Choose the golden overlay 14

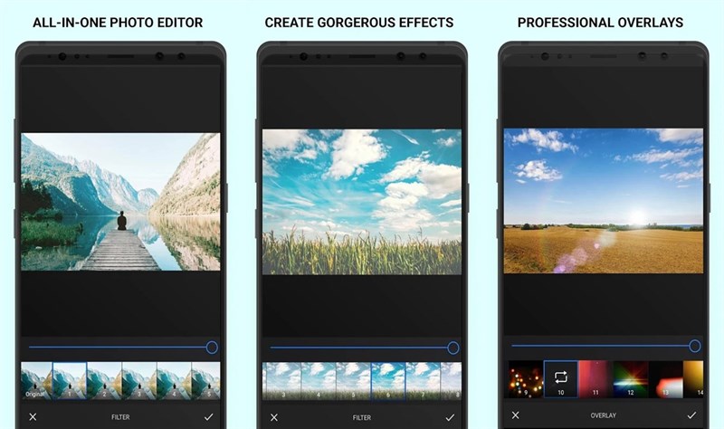[x=693, y=379]
